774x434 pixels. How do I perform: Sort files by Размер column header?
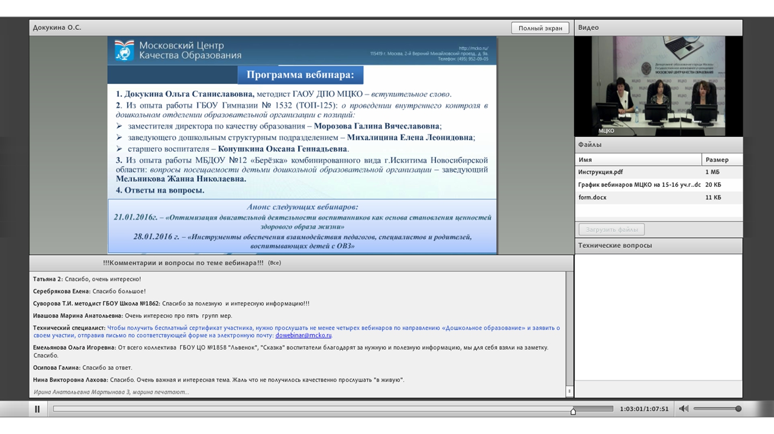722,160
